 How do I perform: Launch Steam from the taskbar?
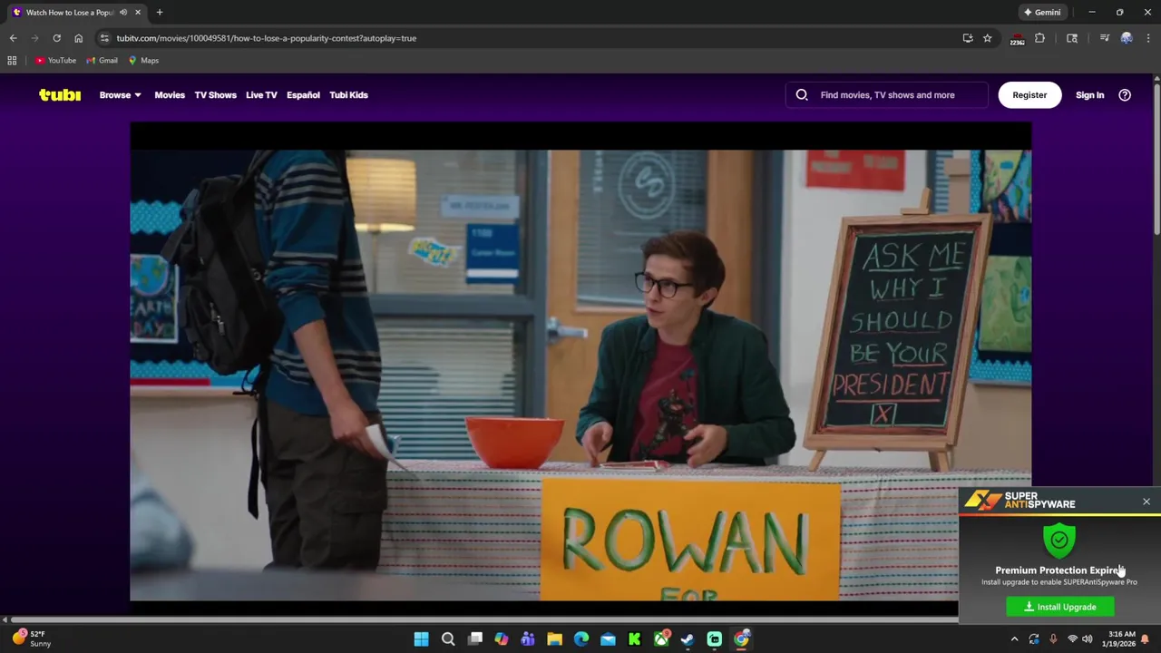click(688, 639)
